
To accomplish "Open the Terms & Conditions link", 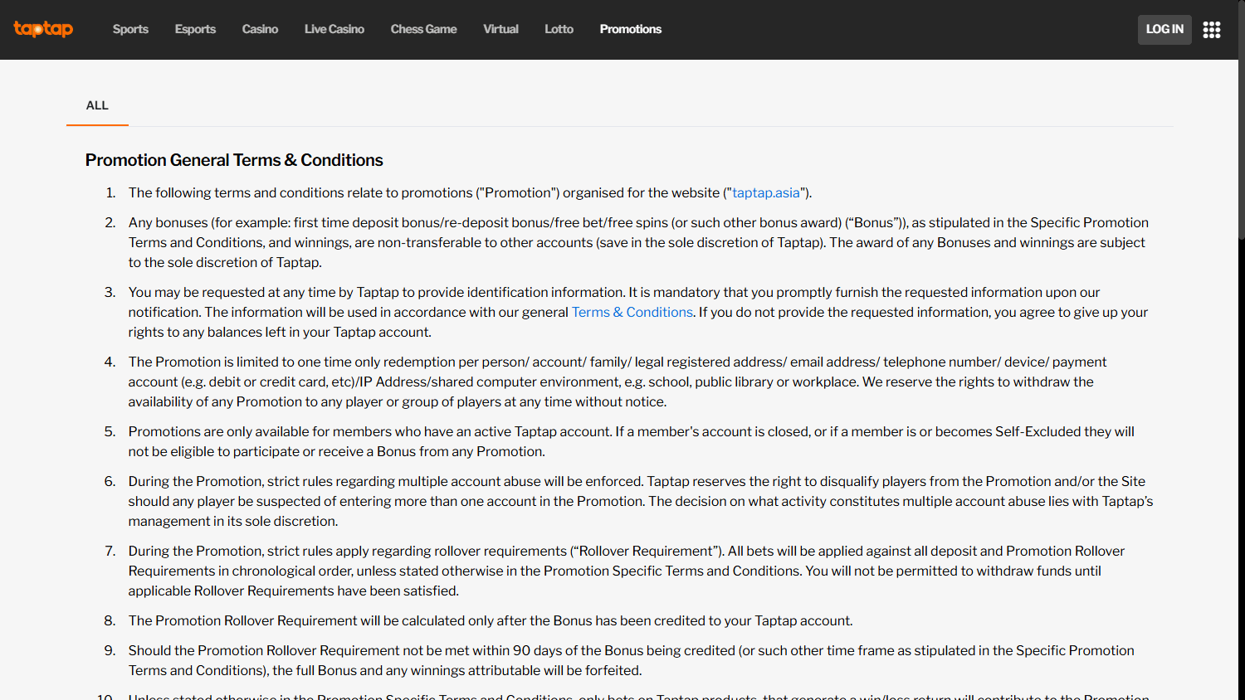I will coord(632,312).
